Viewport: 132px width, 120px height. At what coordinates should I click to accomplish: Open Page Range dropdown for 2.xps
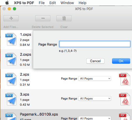coord(94,79)
